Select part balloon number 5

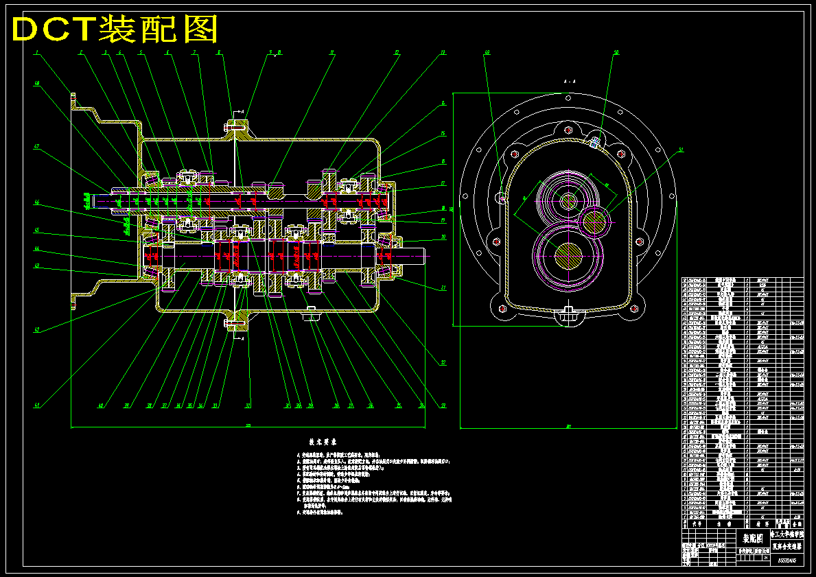(141, 52)
